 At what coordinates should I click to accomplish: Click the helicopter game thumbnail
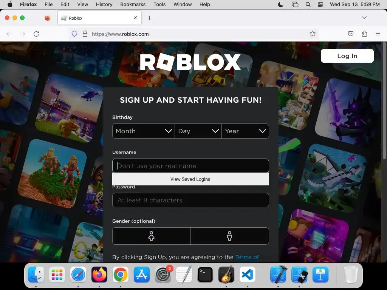[x=70, y=108]
